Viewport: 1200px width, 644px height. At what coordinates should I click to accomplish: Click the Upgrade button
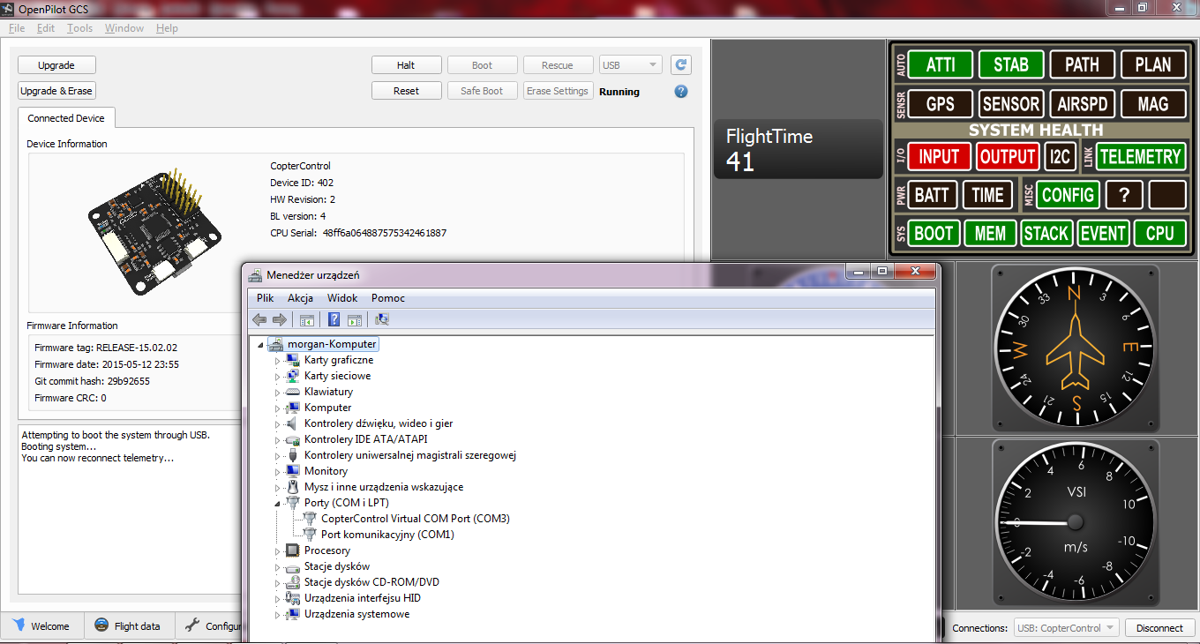56,65
